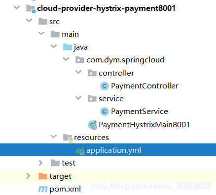216x195 pixels.
Task: Click the resources folder icon
Action: pyautogui.click(x=68, y=138)
